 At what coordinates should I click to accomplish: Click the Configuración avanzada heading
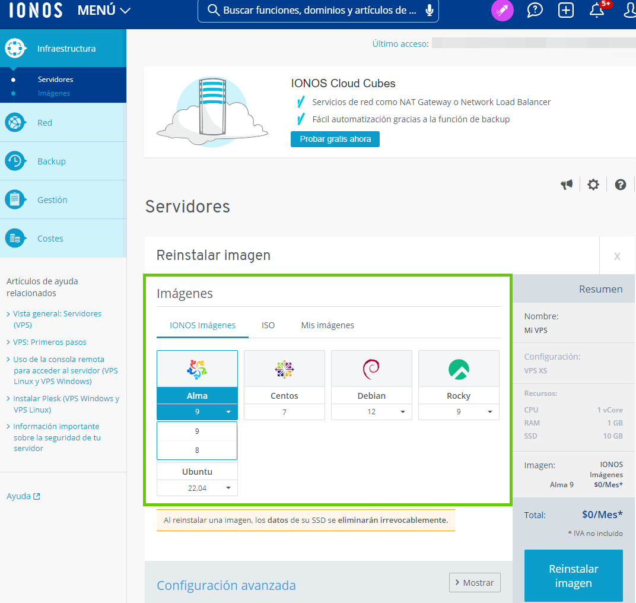tap(226, 586)
